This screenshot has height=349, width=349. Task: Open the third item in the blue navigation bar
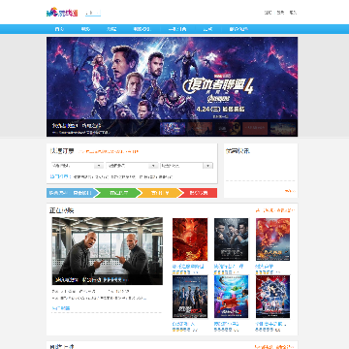click(111, 29)
